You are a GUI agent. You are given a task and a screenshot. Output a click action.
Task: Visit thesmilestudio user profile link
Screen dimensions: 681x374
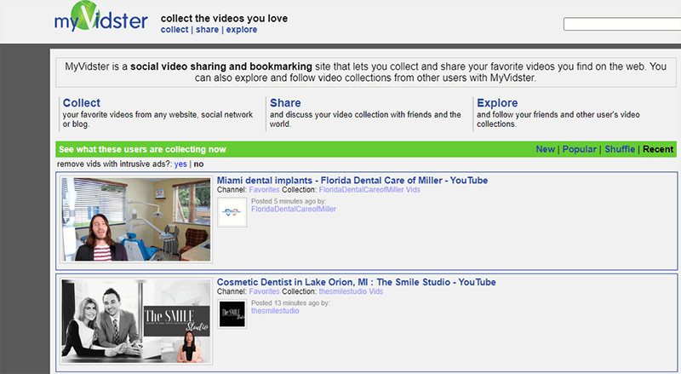coord(275,311)
